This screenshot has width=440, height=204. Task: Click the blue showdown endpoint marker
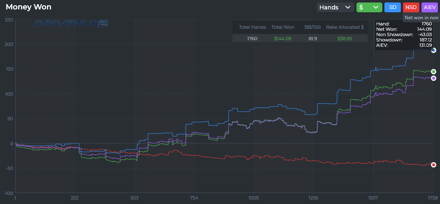[433, 50]
